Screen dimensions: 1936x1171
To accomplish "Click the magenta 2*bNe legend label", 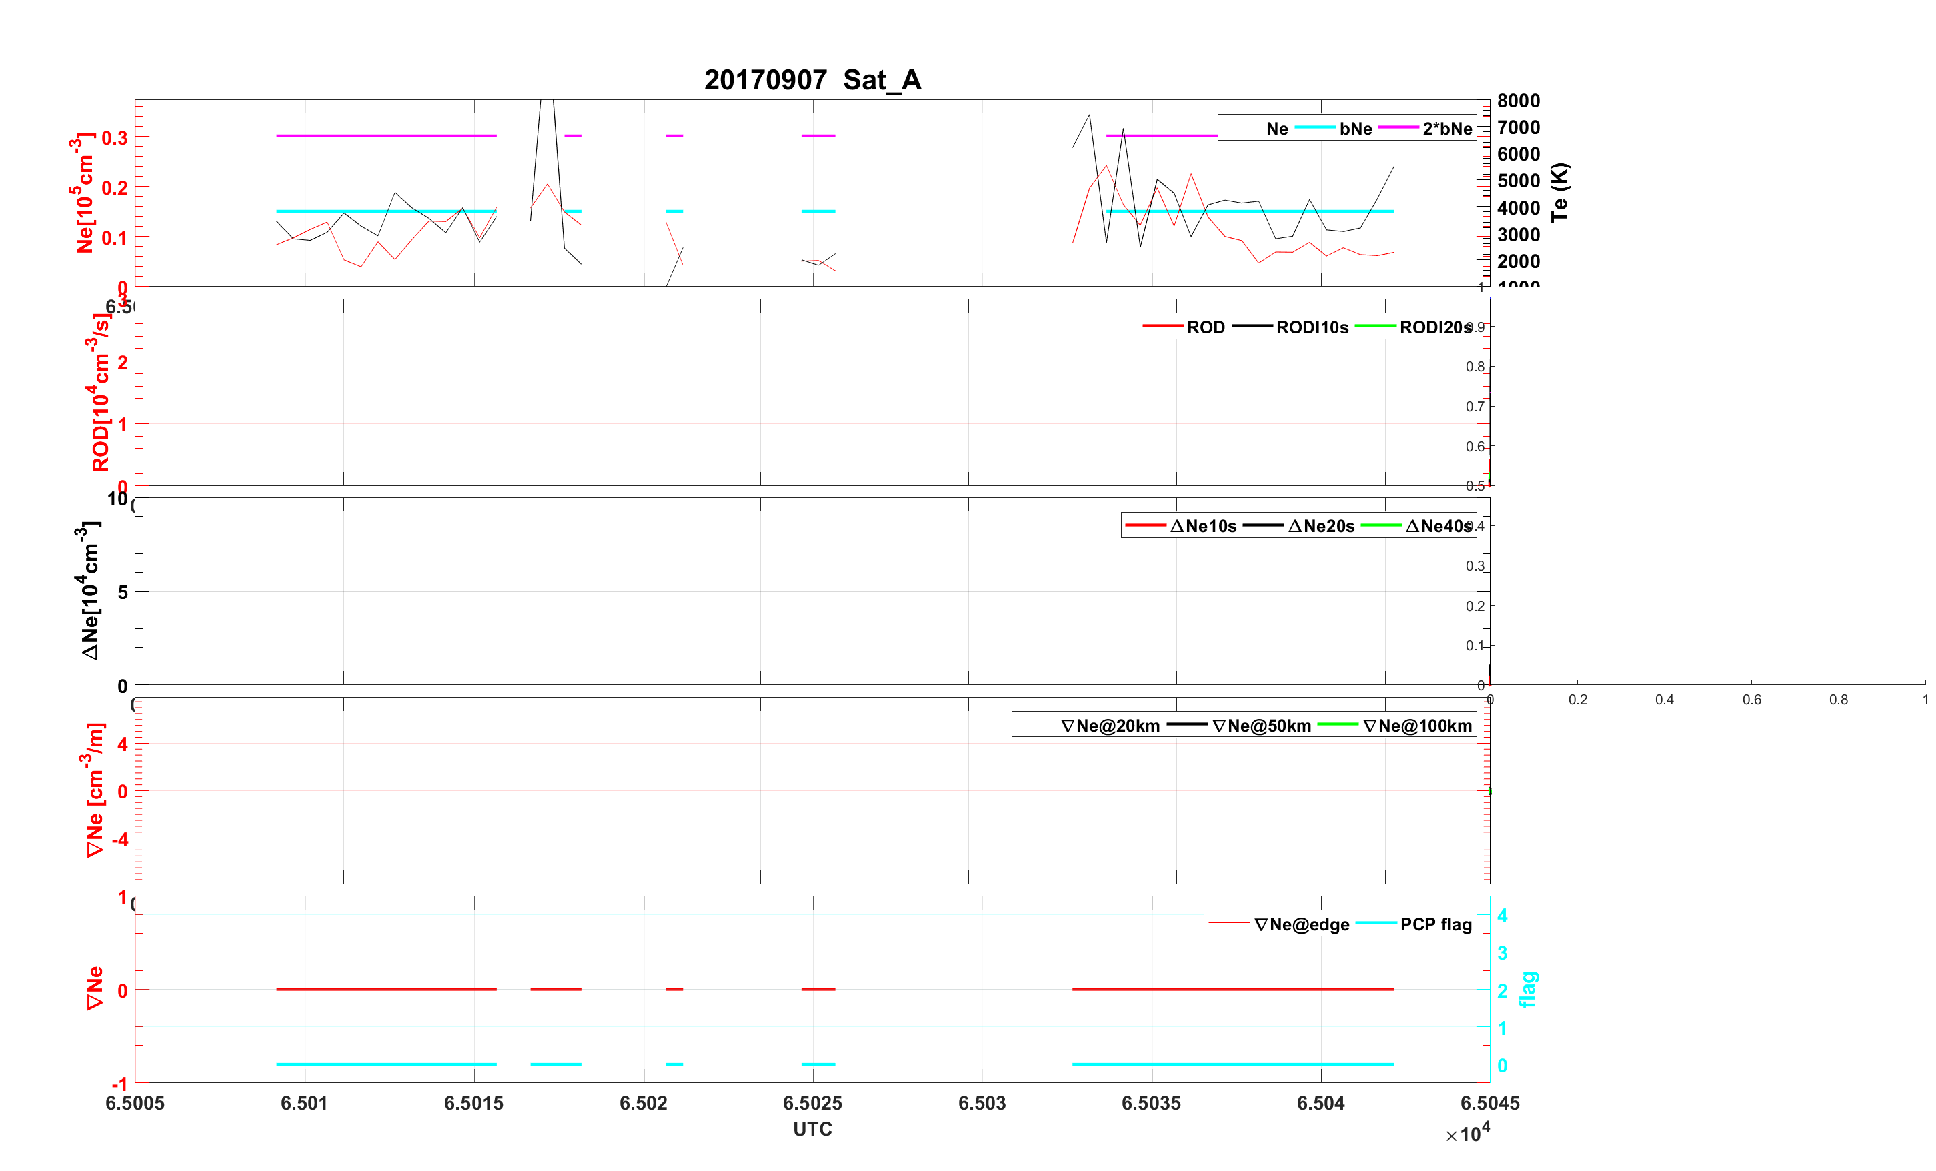I will (1446, 129).
